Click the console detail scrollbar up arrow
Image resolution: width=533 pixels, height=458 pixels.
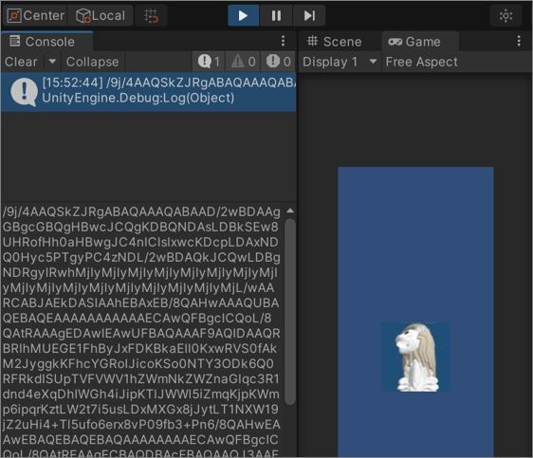(x=290, y=211)
